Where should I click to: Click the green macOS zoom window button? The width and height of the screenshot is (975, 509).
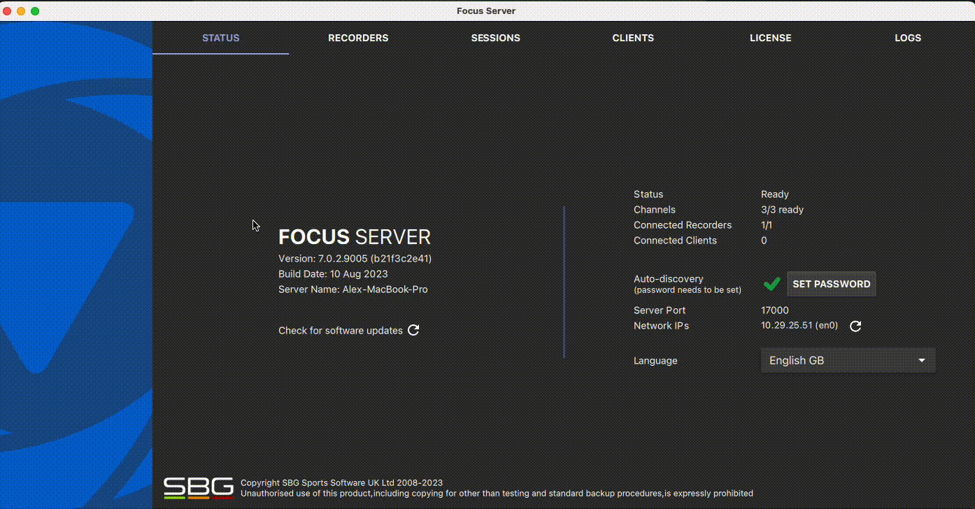[x=35, y=11]
